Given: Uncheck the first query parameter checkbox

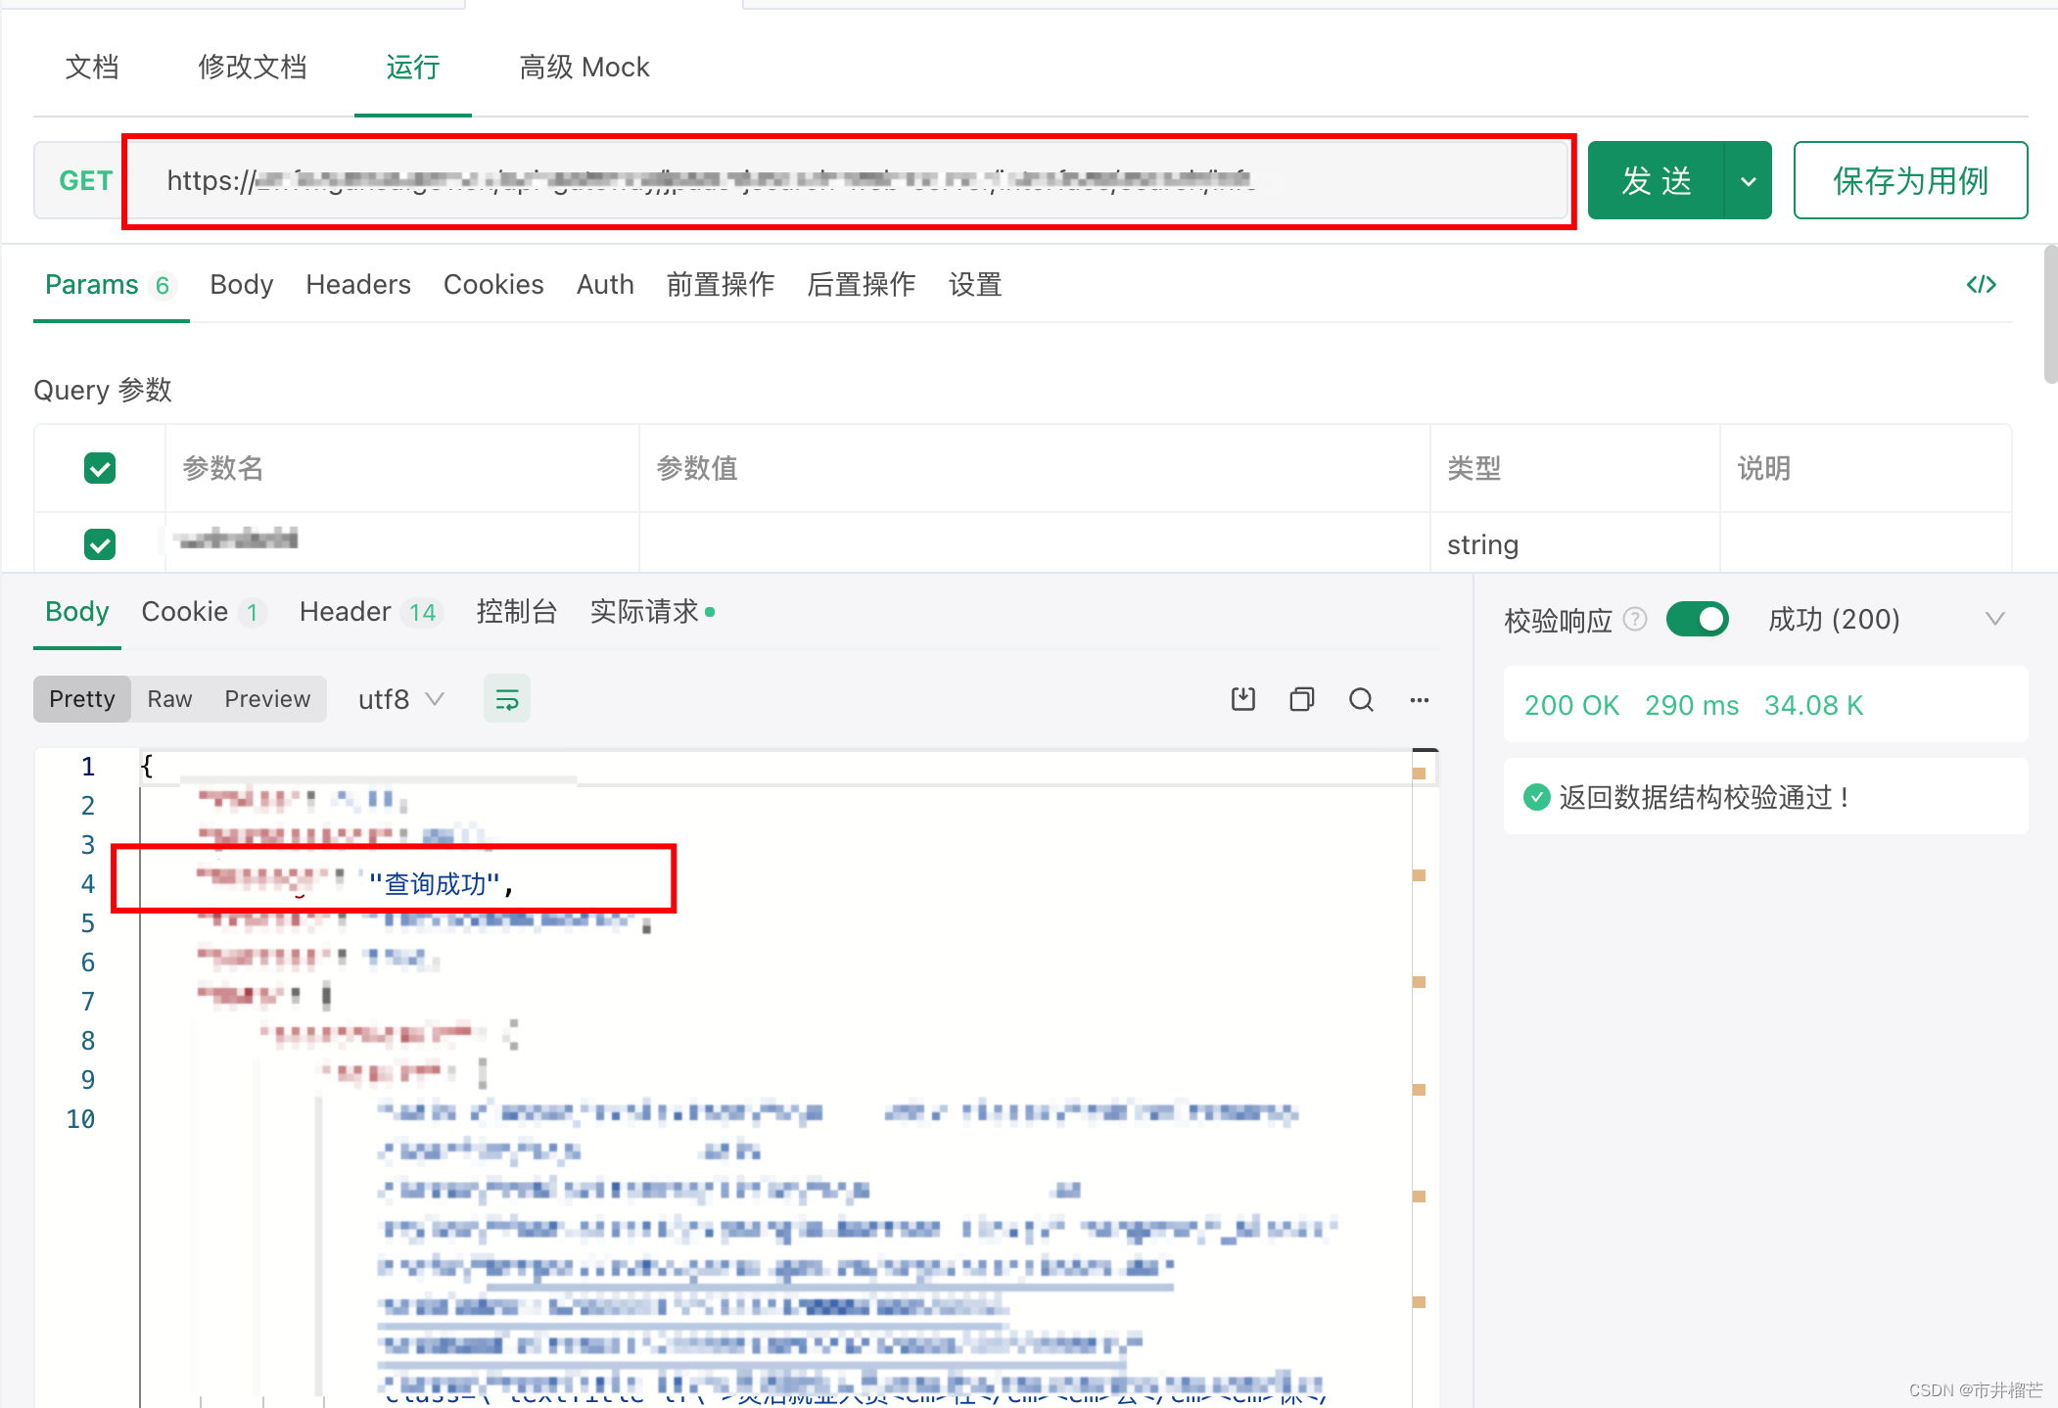Looking at the screenshot, I should [x=100, y=543].
